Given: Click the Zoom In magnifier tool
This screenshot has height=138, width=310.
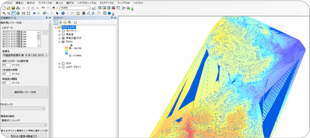Looking at the screenshot, I should [4, 13].
